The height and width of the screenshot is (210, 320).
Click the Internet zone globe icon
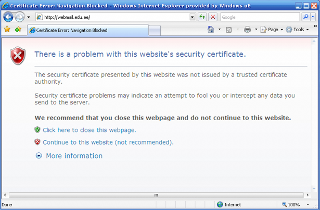click(x=220, y=204)
